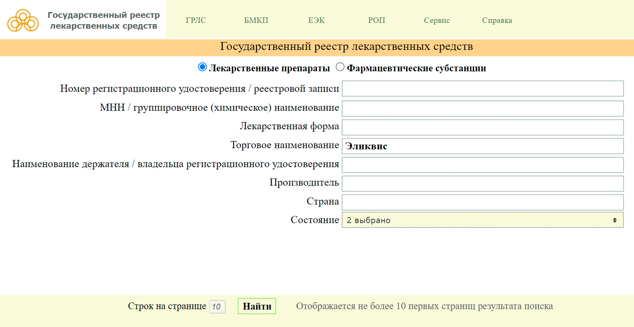Click the МНН grouping name field
This screenshot has width=634, height=327.
point(483,108)
